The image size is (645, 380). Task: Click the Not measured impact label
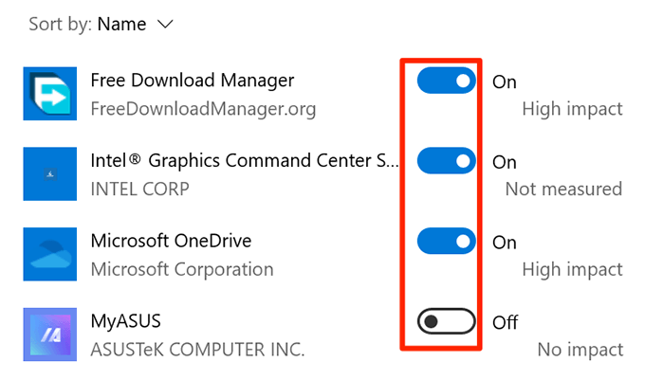[x=563, y=190]
